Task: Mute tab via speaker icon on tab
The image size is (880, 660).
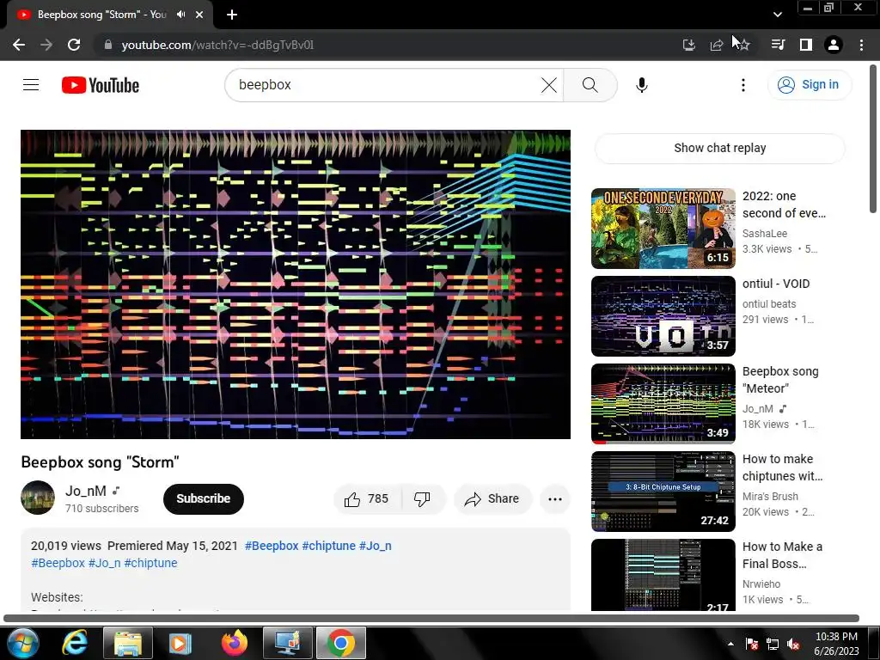Action: pos(180,15)
